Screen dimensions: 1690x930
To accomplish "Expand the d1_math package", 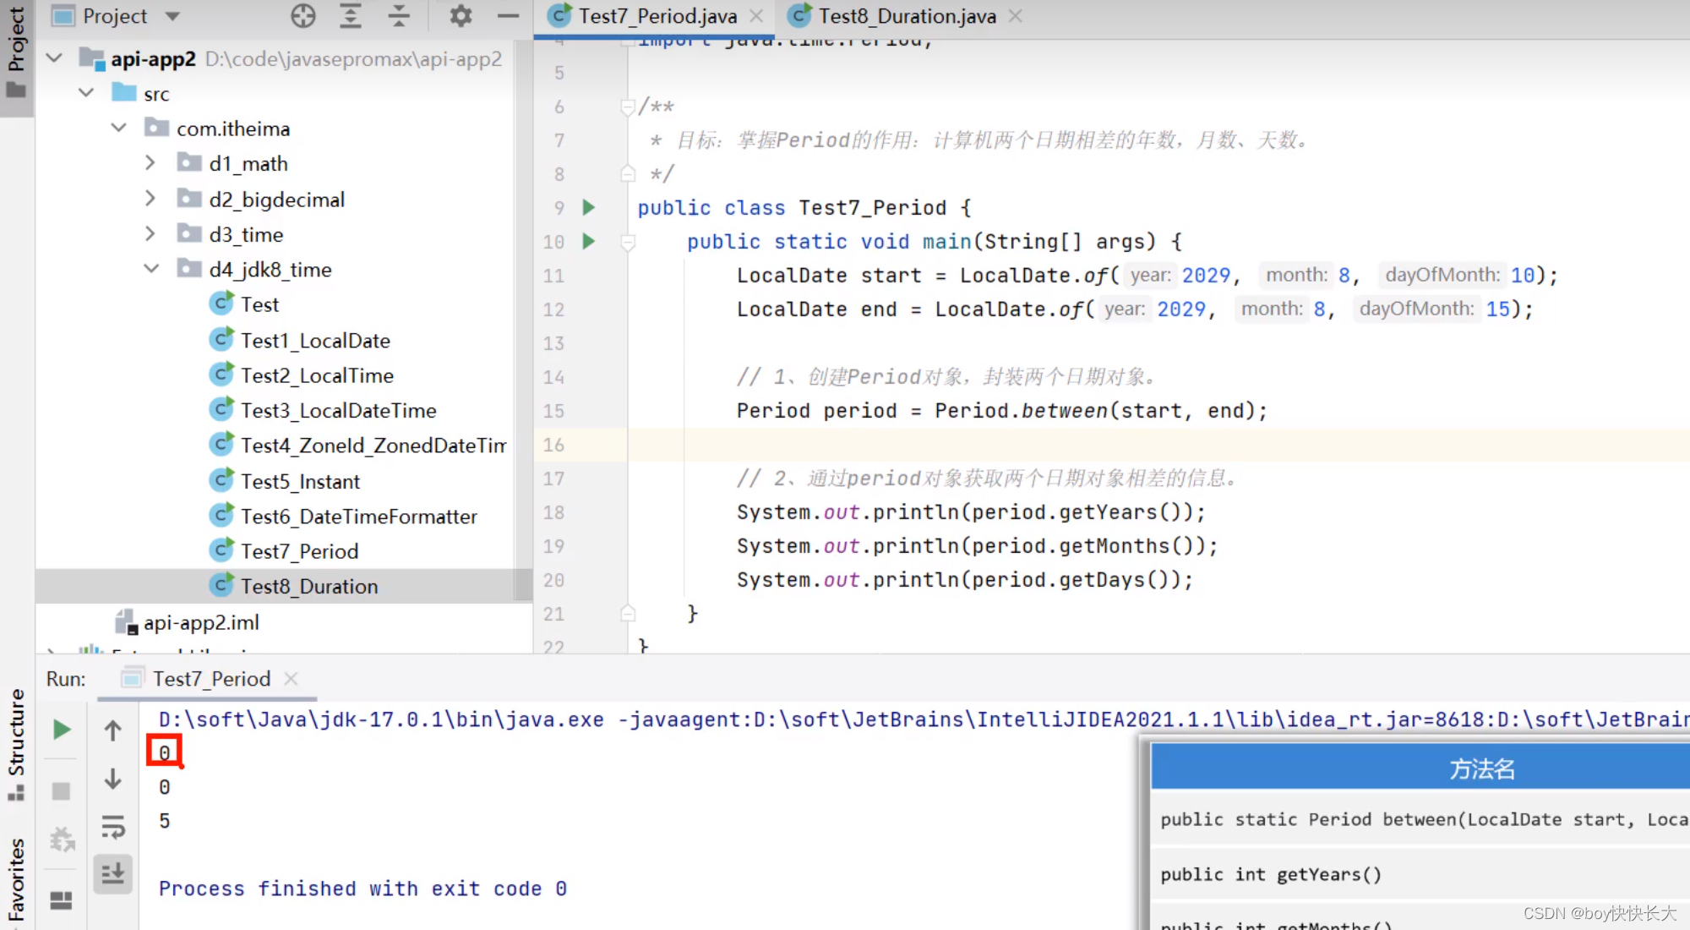I will click(x=150, y=163).
